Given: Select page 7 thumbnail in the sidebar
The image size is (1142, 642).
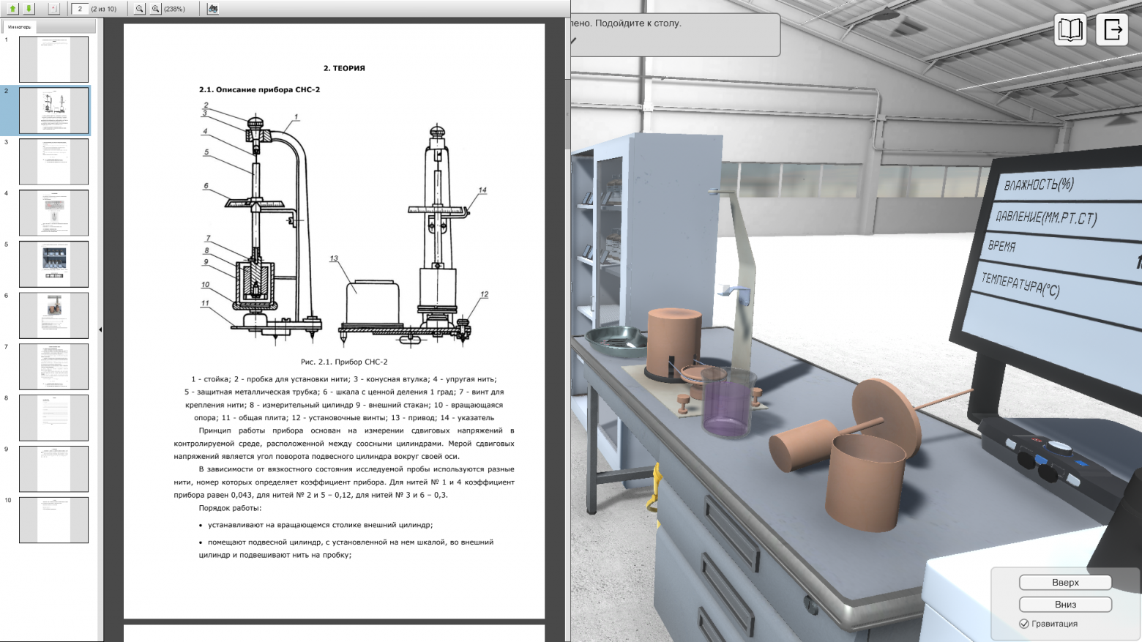Looking at the screenshot, I should tap(53, 367).
